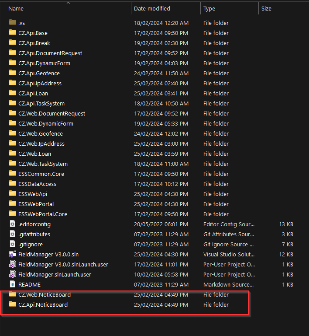The height and width of the screenshot is (336, 309).
Task: Select the CZ.Api.NoticeBoard folder icon
Action: [x=13, y=304]
